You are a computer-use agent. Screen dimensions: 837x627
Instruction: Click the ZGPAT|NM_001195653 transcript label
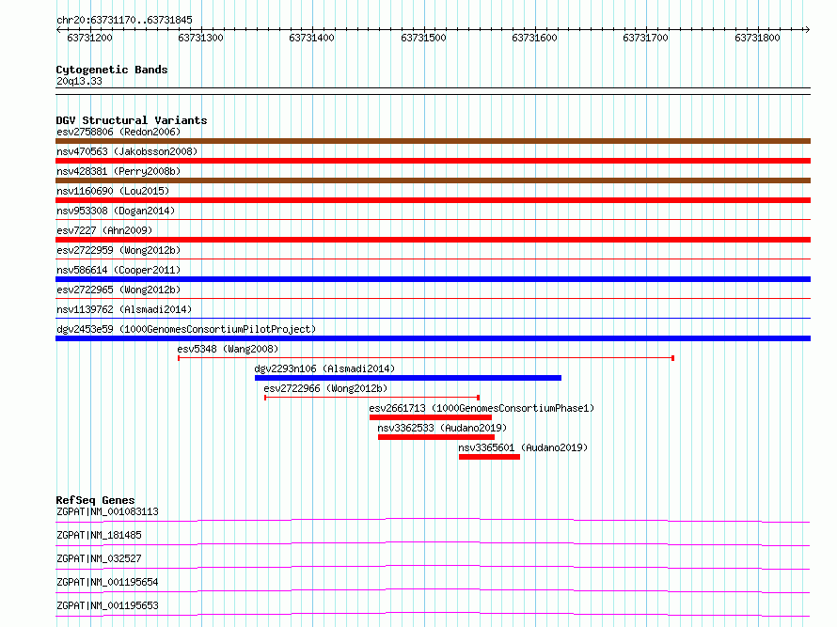click(107, 605)
